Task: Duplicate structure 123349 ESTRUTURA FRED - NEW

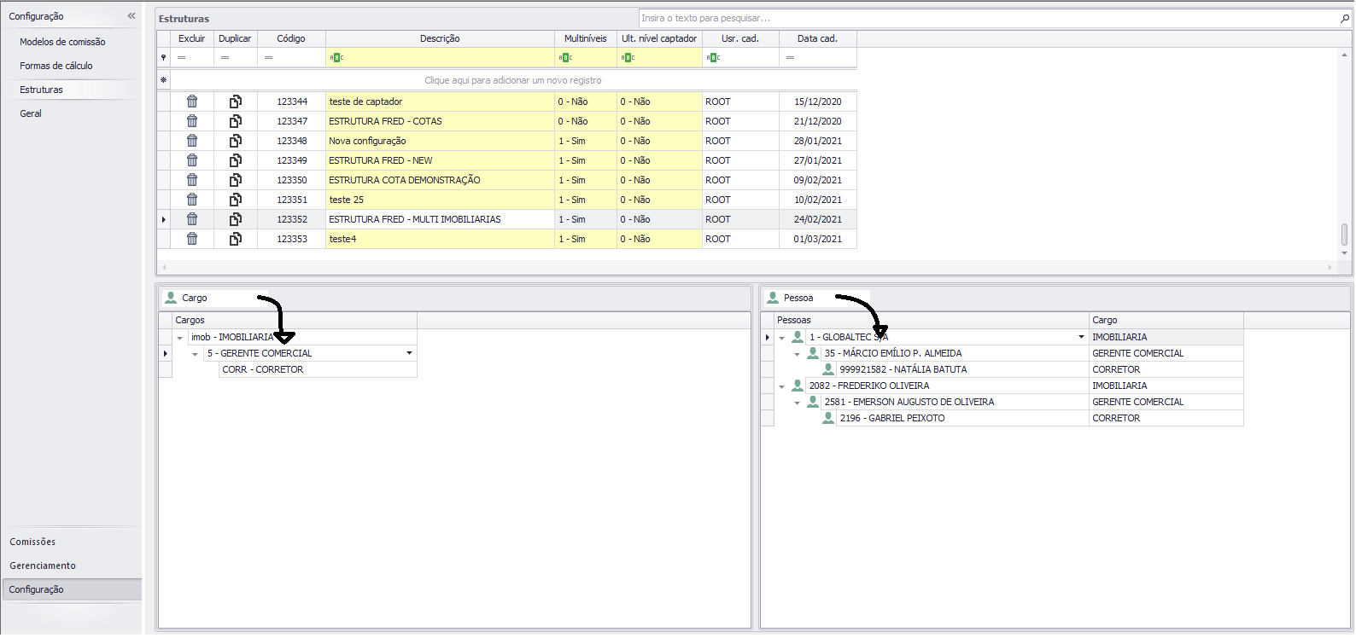Action: [235, 160]
